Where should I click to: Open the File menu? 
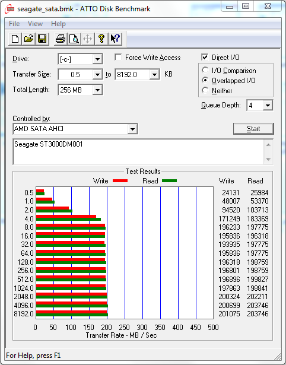14,24
